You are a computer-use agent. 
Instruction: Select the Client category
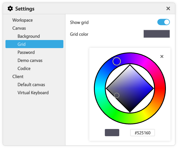click(x=18, y=77)
